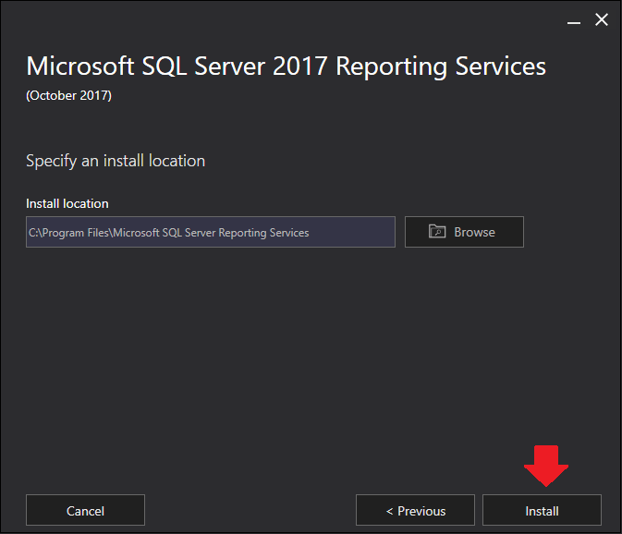Click the 'Install location' field label
The image size is (622, 534).
coord(67,203)
